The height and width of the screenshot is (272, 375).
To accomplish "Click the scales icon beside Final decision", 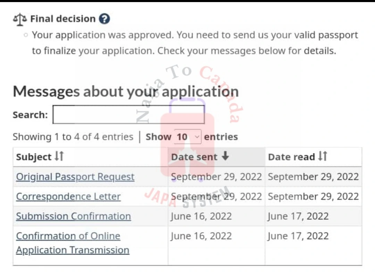I will pos(20,19).
